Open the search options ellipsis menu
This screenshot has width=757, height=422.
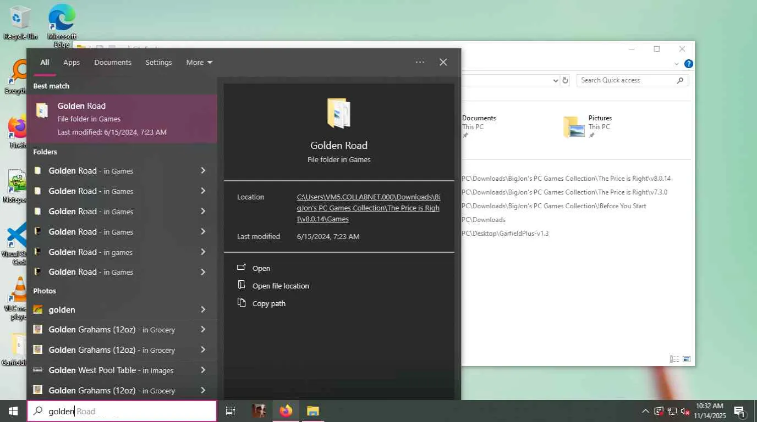[420, 62]
